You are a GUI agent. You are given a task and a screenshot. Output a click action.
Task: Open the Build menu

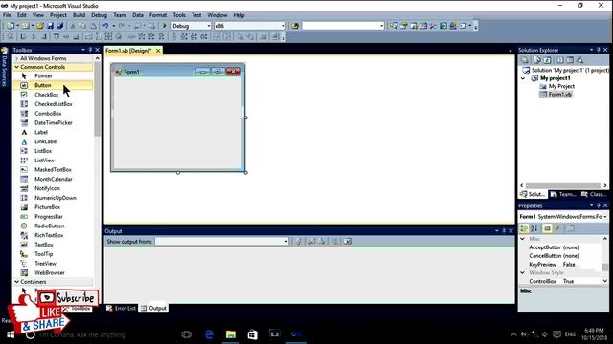[79, 15]
